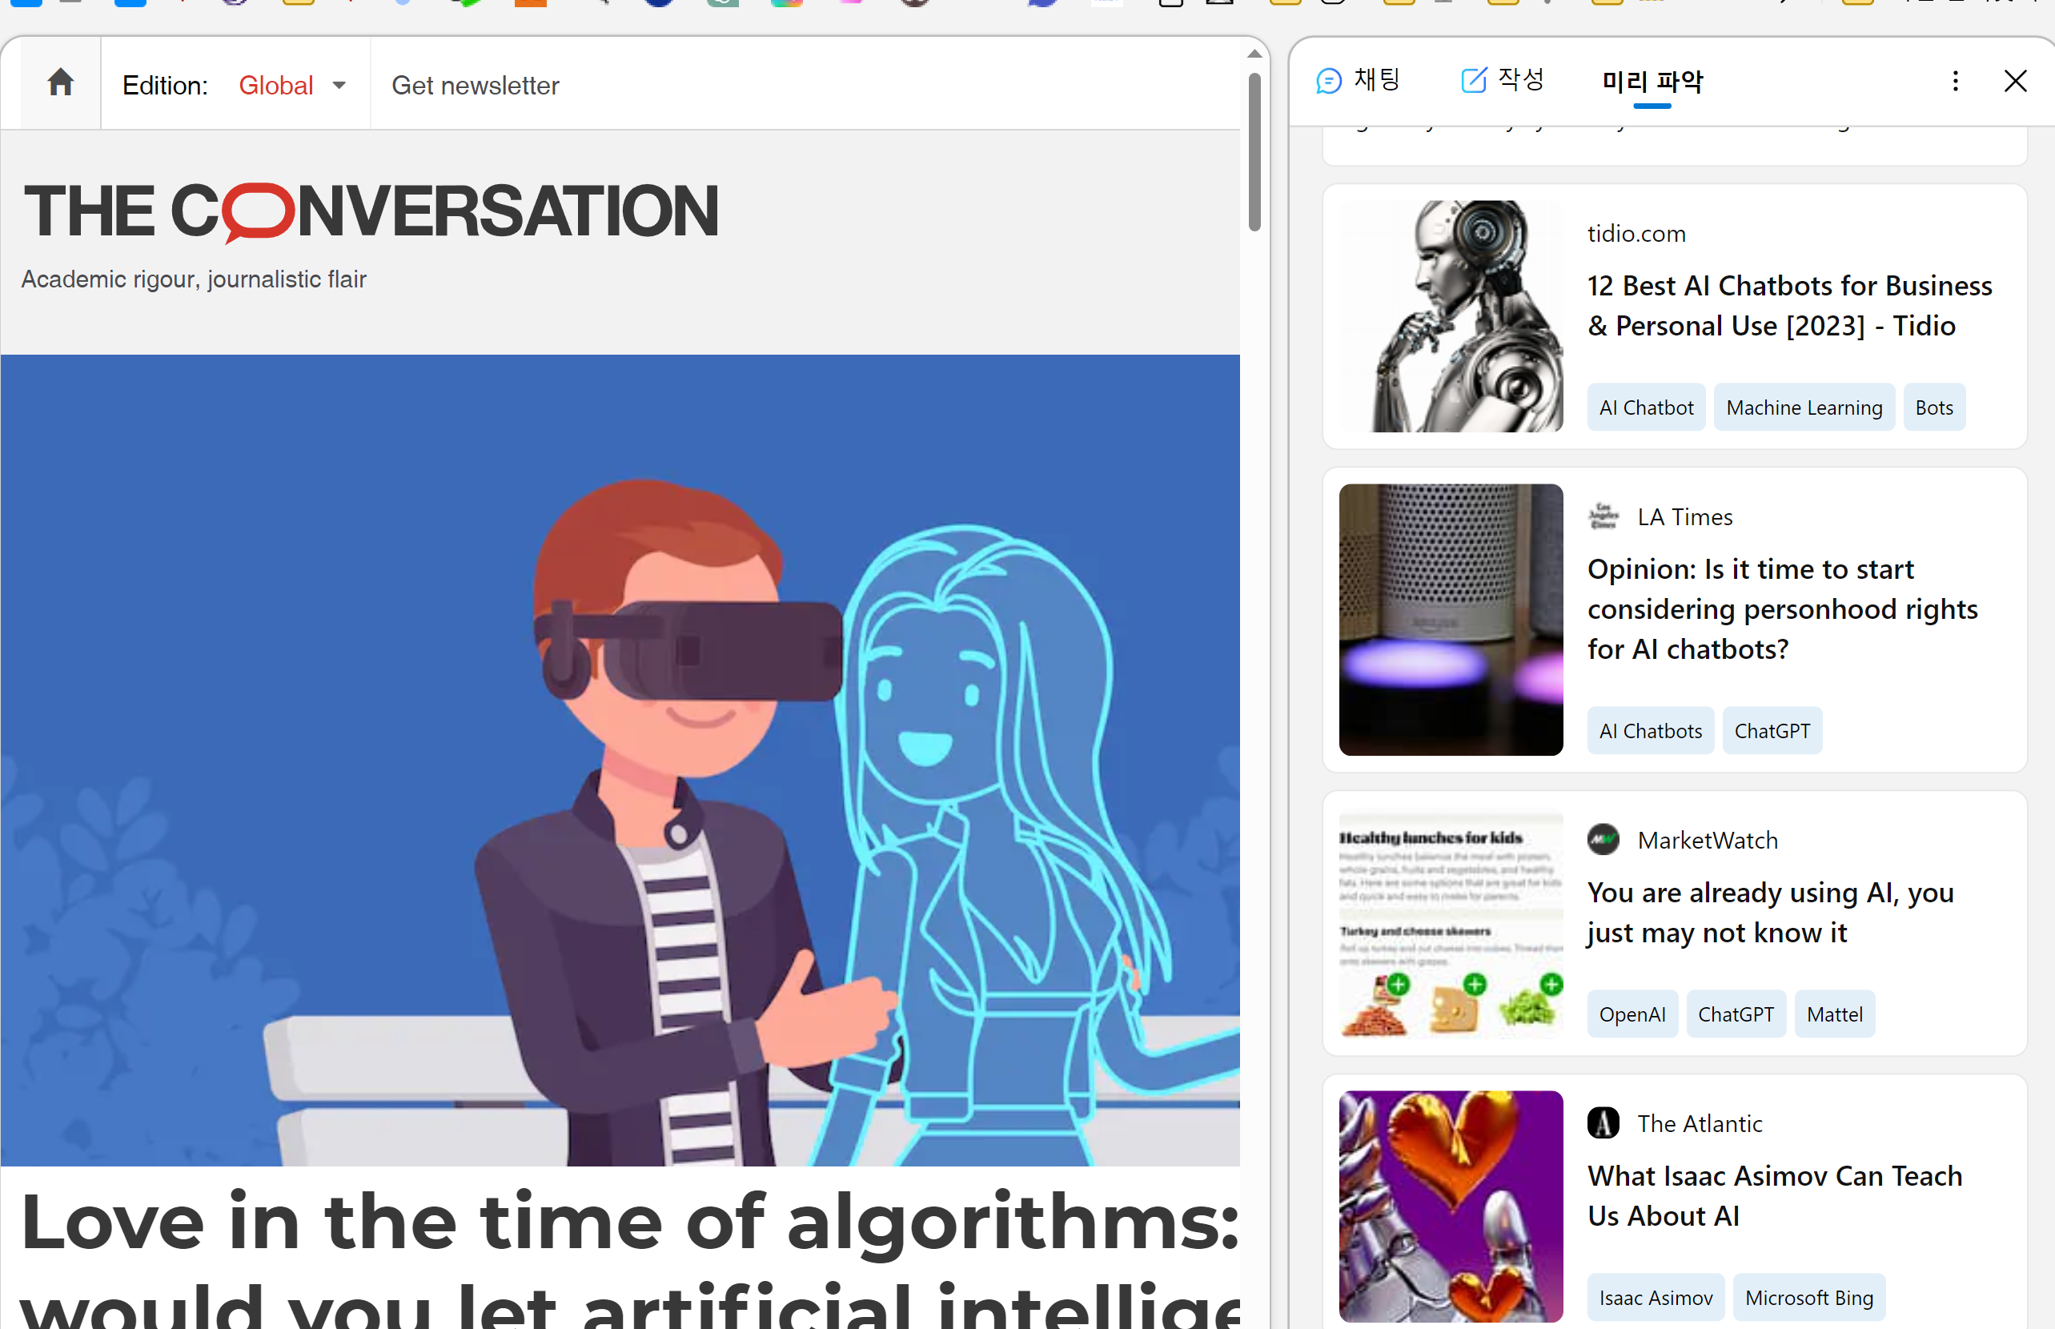Viewport: 2055px width, 1329px height.
Task: Click the MarketWatch source logo icon
Action: [x=1603, y=840]
